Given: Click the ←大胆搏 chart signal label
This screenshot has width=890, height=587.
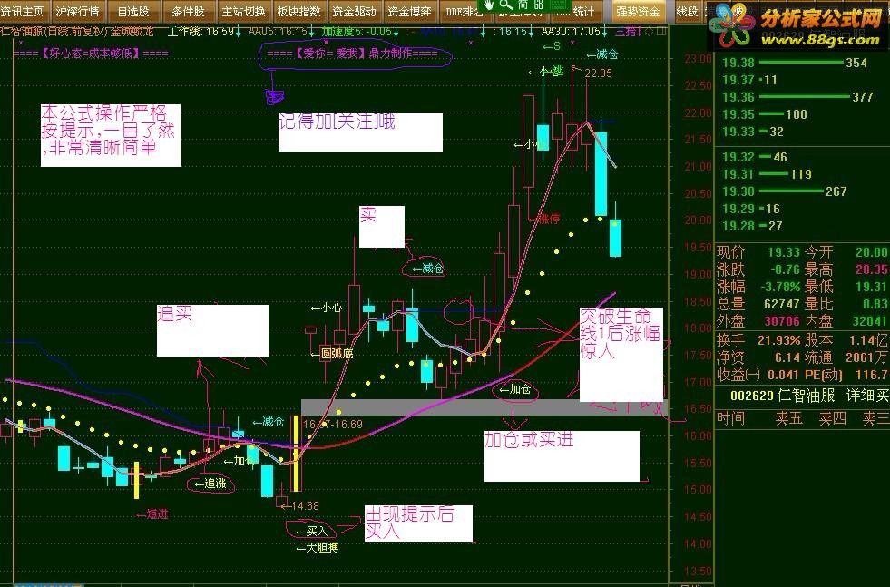Looking at the screenshot, I should click(x=318, y=548).
